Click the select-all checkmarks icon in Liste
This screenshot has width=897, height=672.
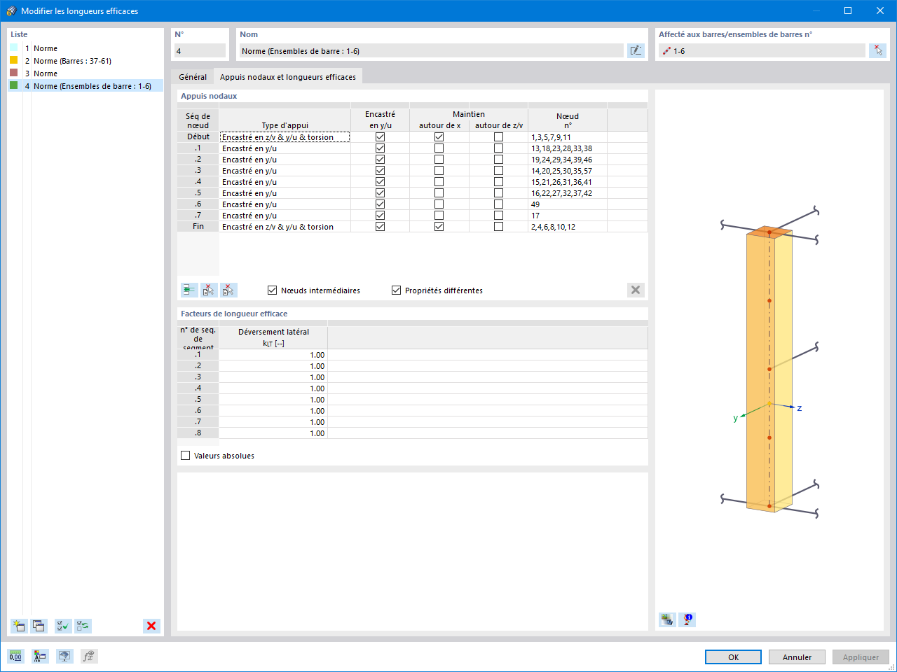(x=63, y=626)
